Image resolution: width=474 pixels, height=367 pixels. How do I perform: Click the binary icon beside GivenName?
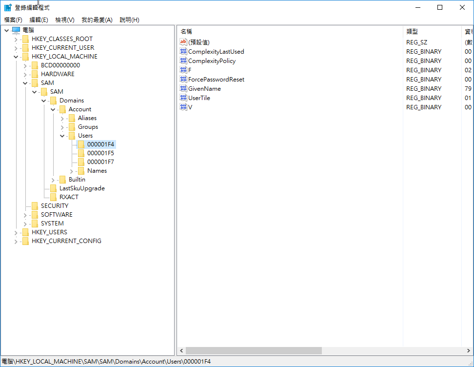[x=183, y=88]
